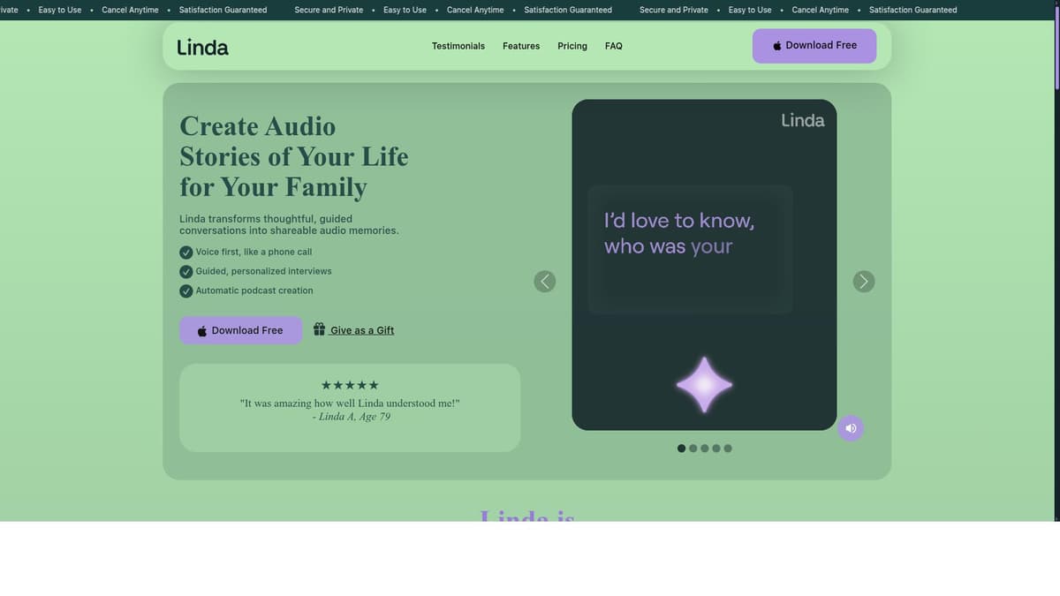Click the Linda logo in the navbar
The height and width of the screenshot is (596, 1060).
(202, 47)
